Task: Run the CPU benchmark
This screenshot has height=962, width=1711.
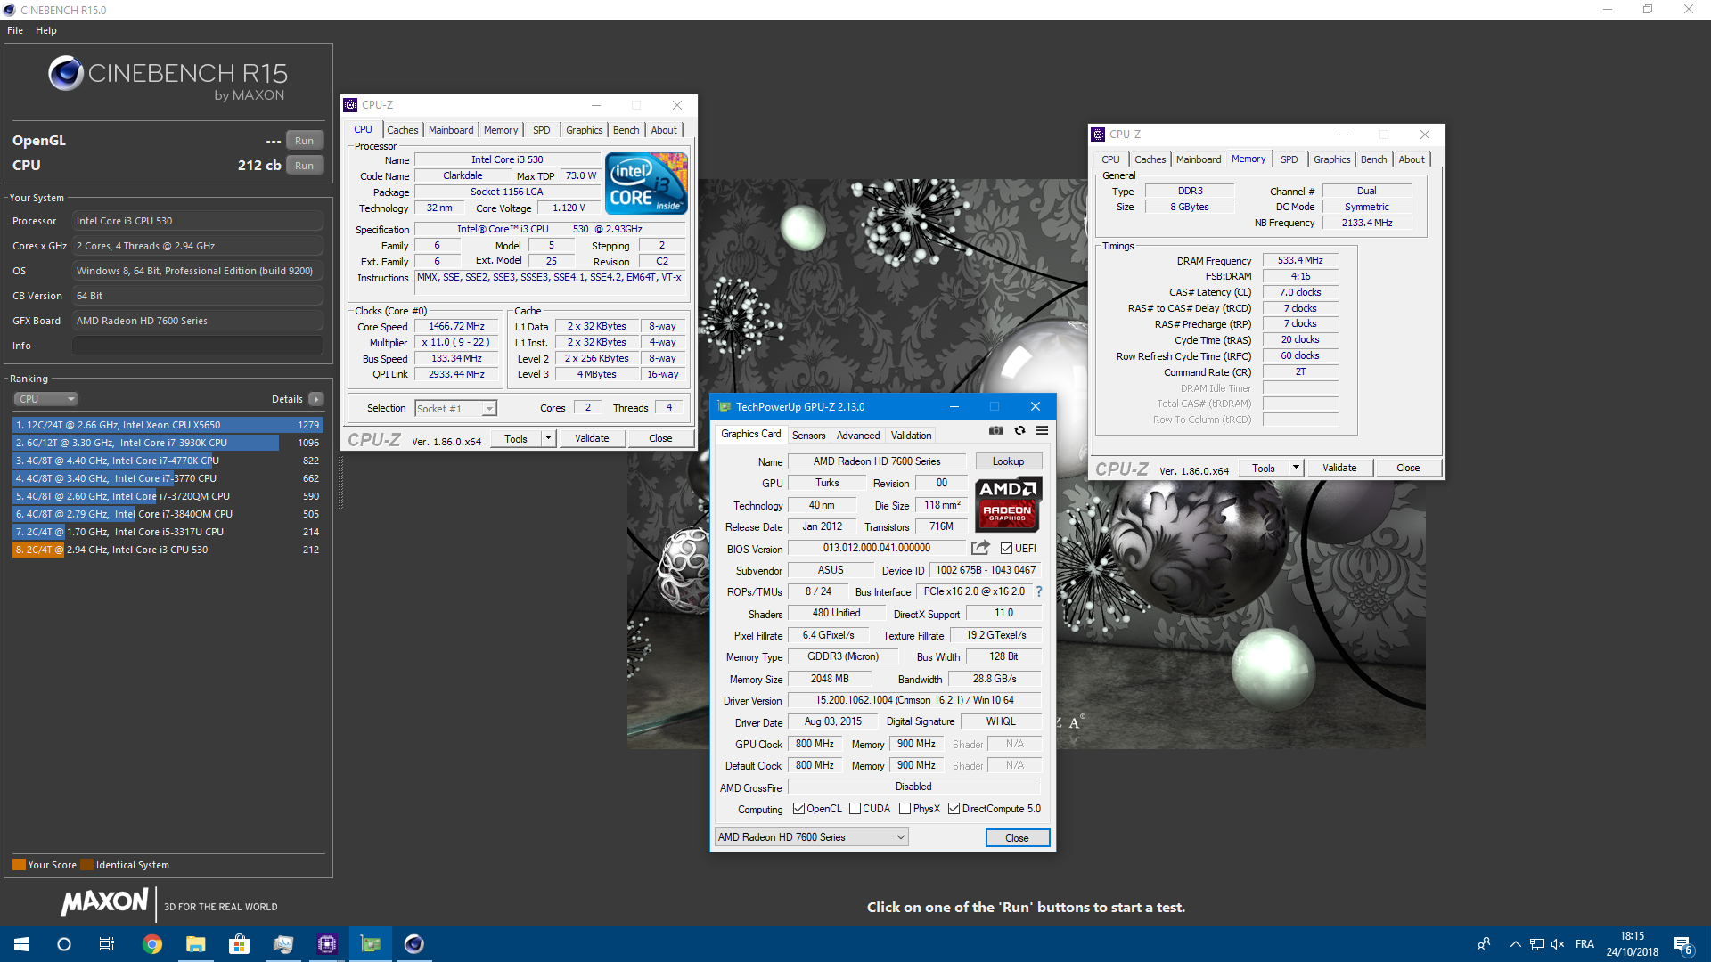Action: pyautogui.click(x=304, y=166)
